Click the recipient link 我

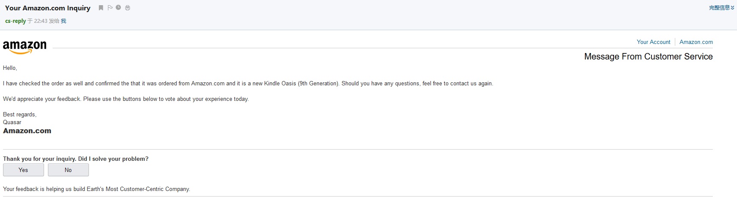pos(63,21)
